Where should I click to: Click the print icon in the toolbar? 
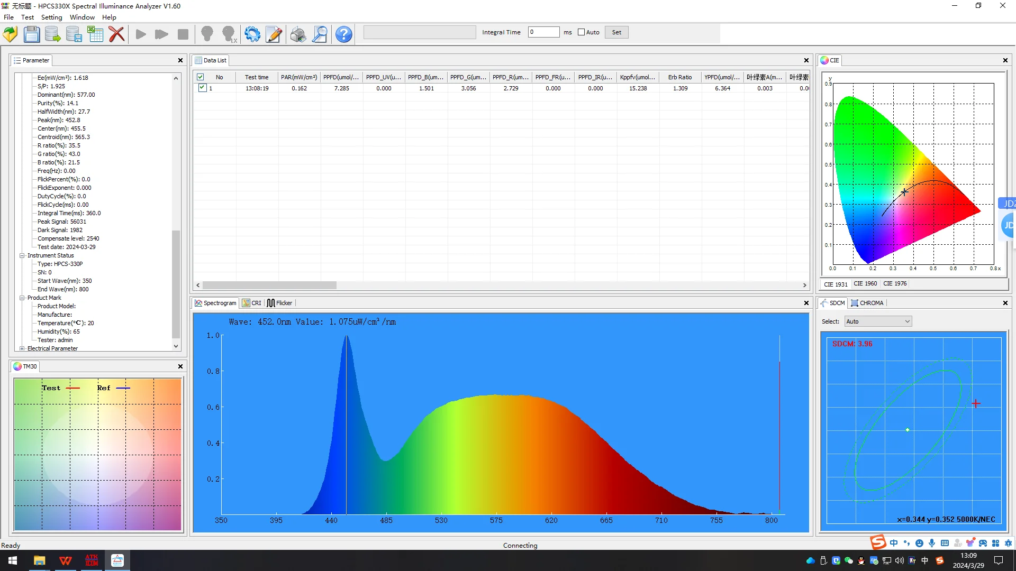298,34
